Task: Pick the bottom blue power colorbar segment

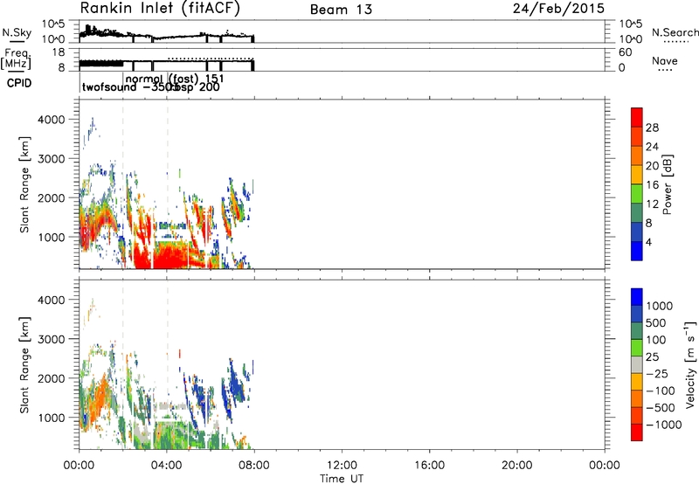Action: 637,251
